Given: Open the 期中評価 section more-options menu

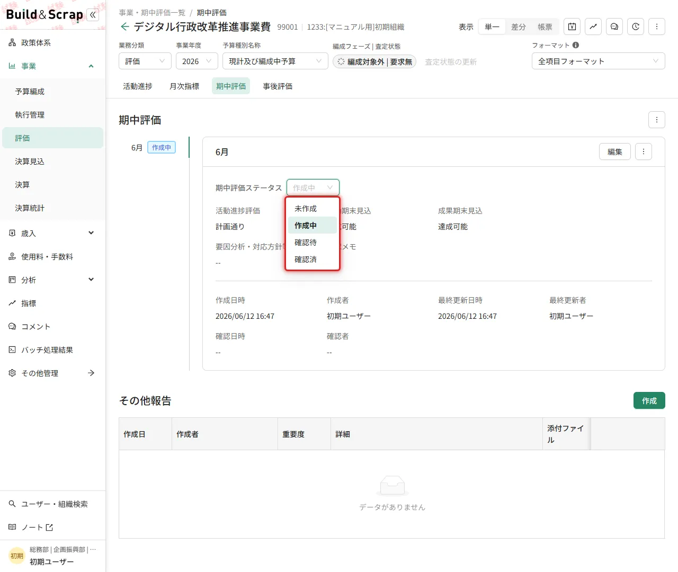Looking at the screenshot, I should click(x=657, y=120).
